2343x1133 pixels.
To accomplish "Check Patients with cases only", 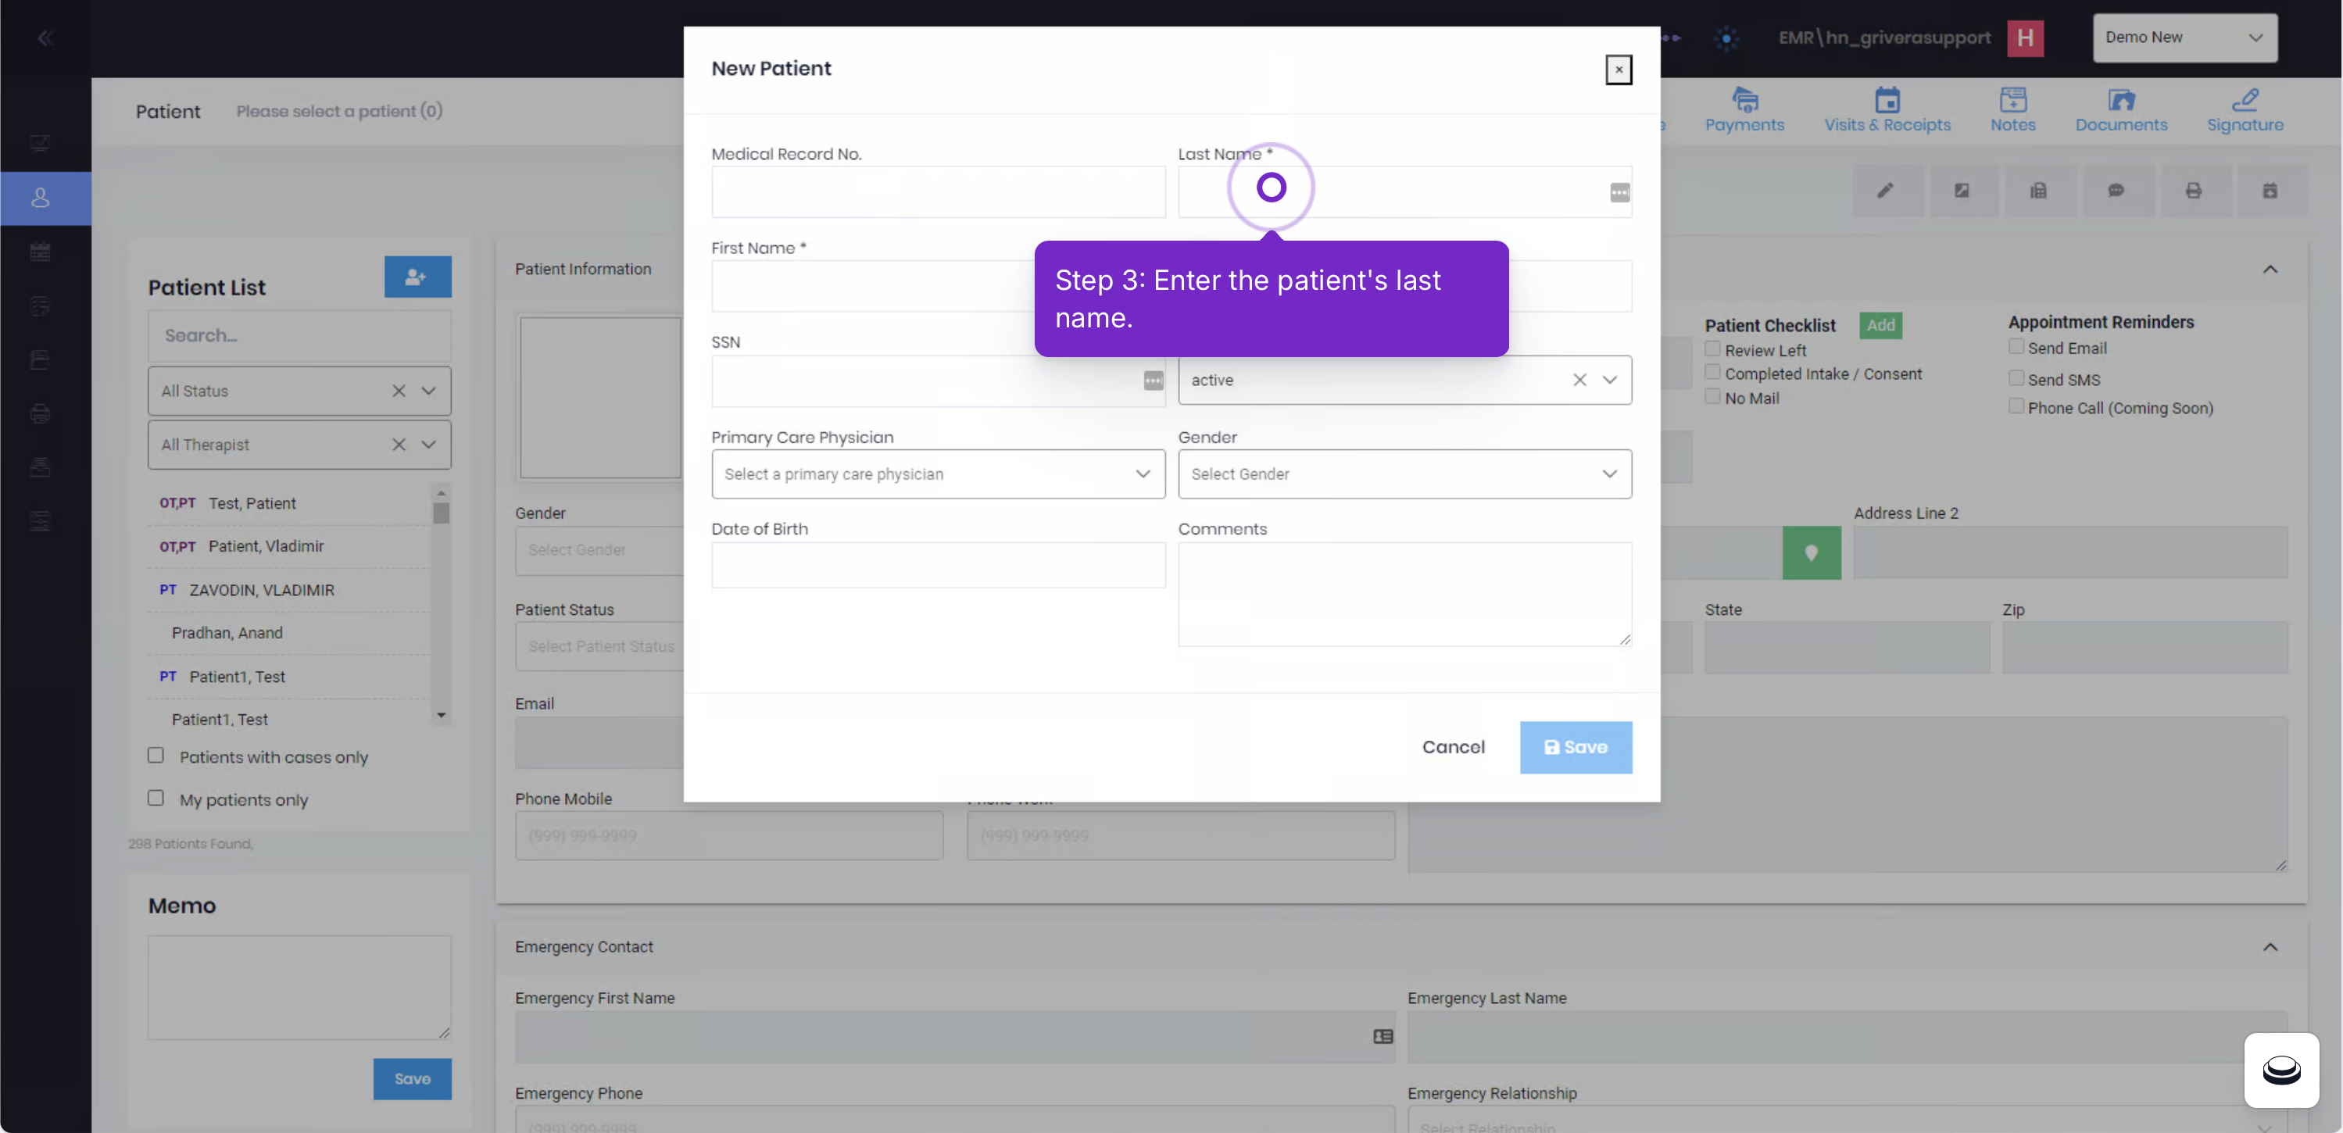I will coord(156,756).
